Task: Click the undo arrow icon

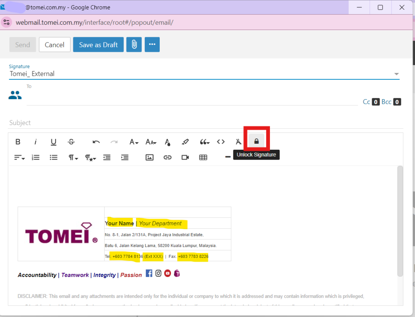Action: [96, 142]
